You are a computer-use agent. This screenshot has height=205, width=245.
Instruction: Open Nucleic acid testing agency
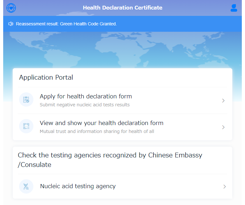tap(122, 186)
